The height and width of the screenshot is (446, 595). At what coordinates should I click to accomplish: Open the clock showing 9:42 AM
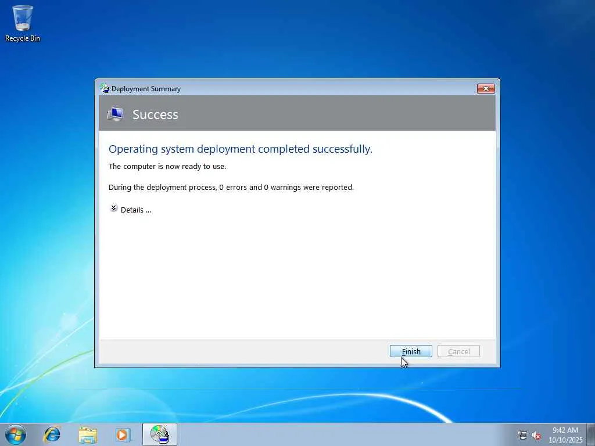pyautogui.click(x=565, y=435)
